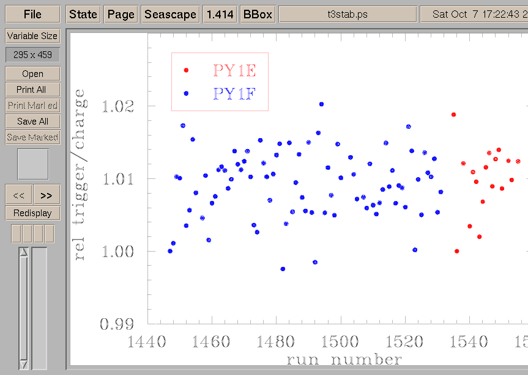
Task: Open the BBox media menu
Action: pyautogui.click(x=258, y=15)
